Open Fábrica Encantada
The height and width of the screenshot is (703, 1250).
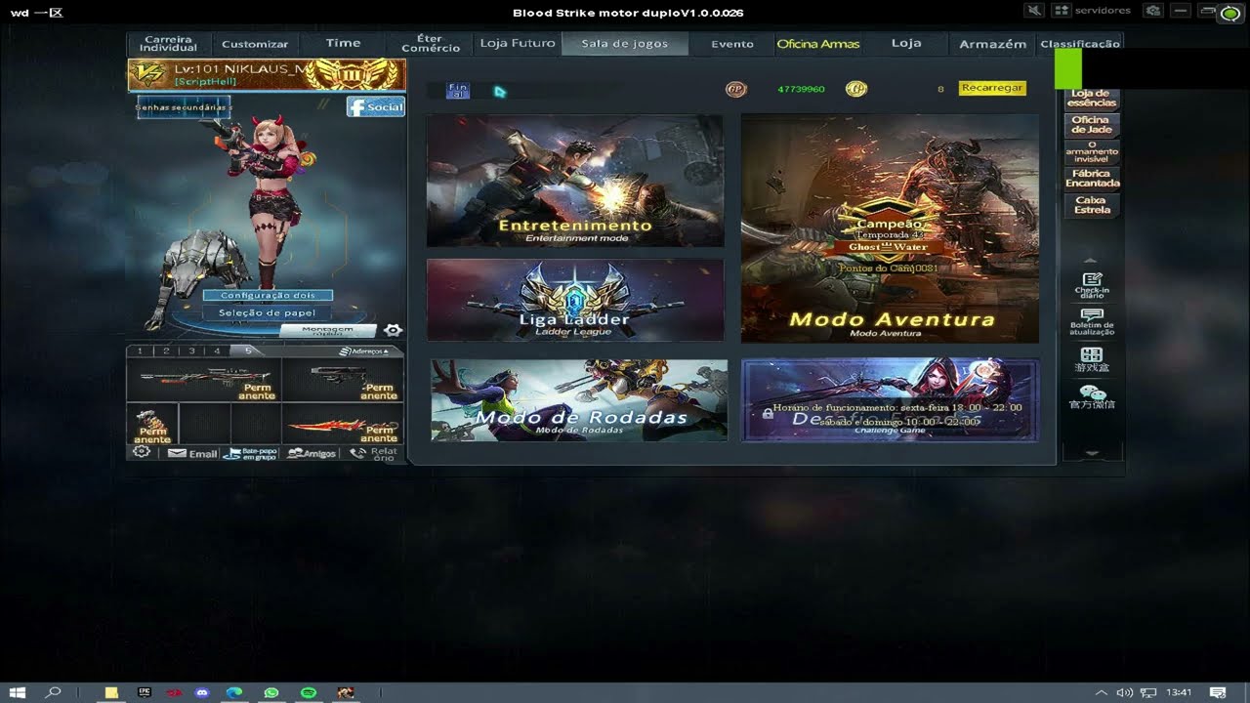1092,179
